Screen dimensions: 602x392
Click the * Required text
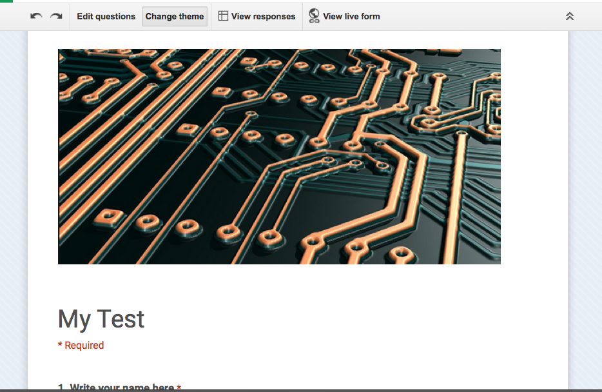pos(81,345)
